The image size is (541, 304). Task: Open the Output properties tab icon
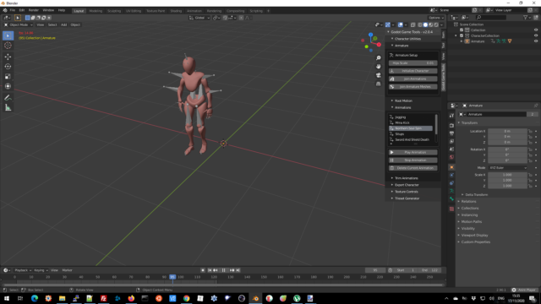(451, 133)
